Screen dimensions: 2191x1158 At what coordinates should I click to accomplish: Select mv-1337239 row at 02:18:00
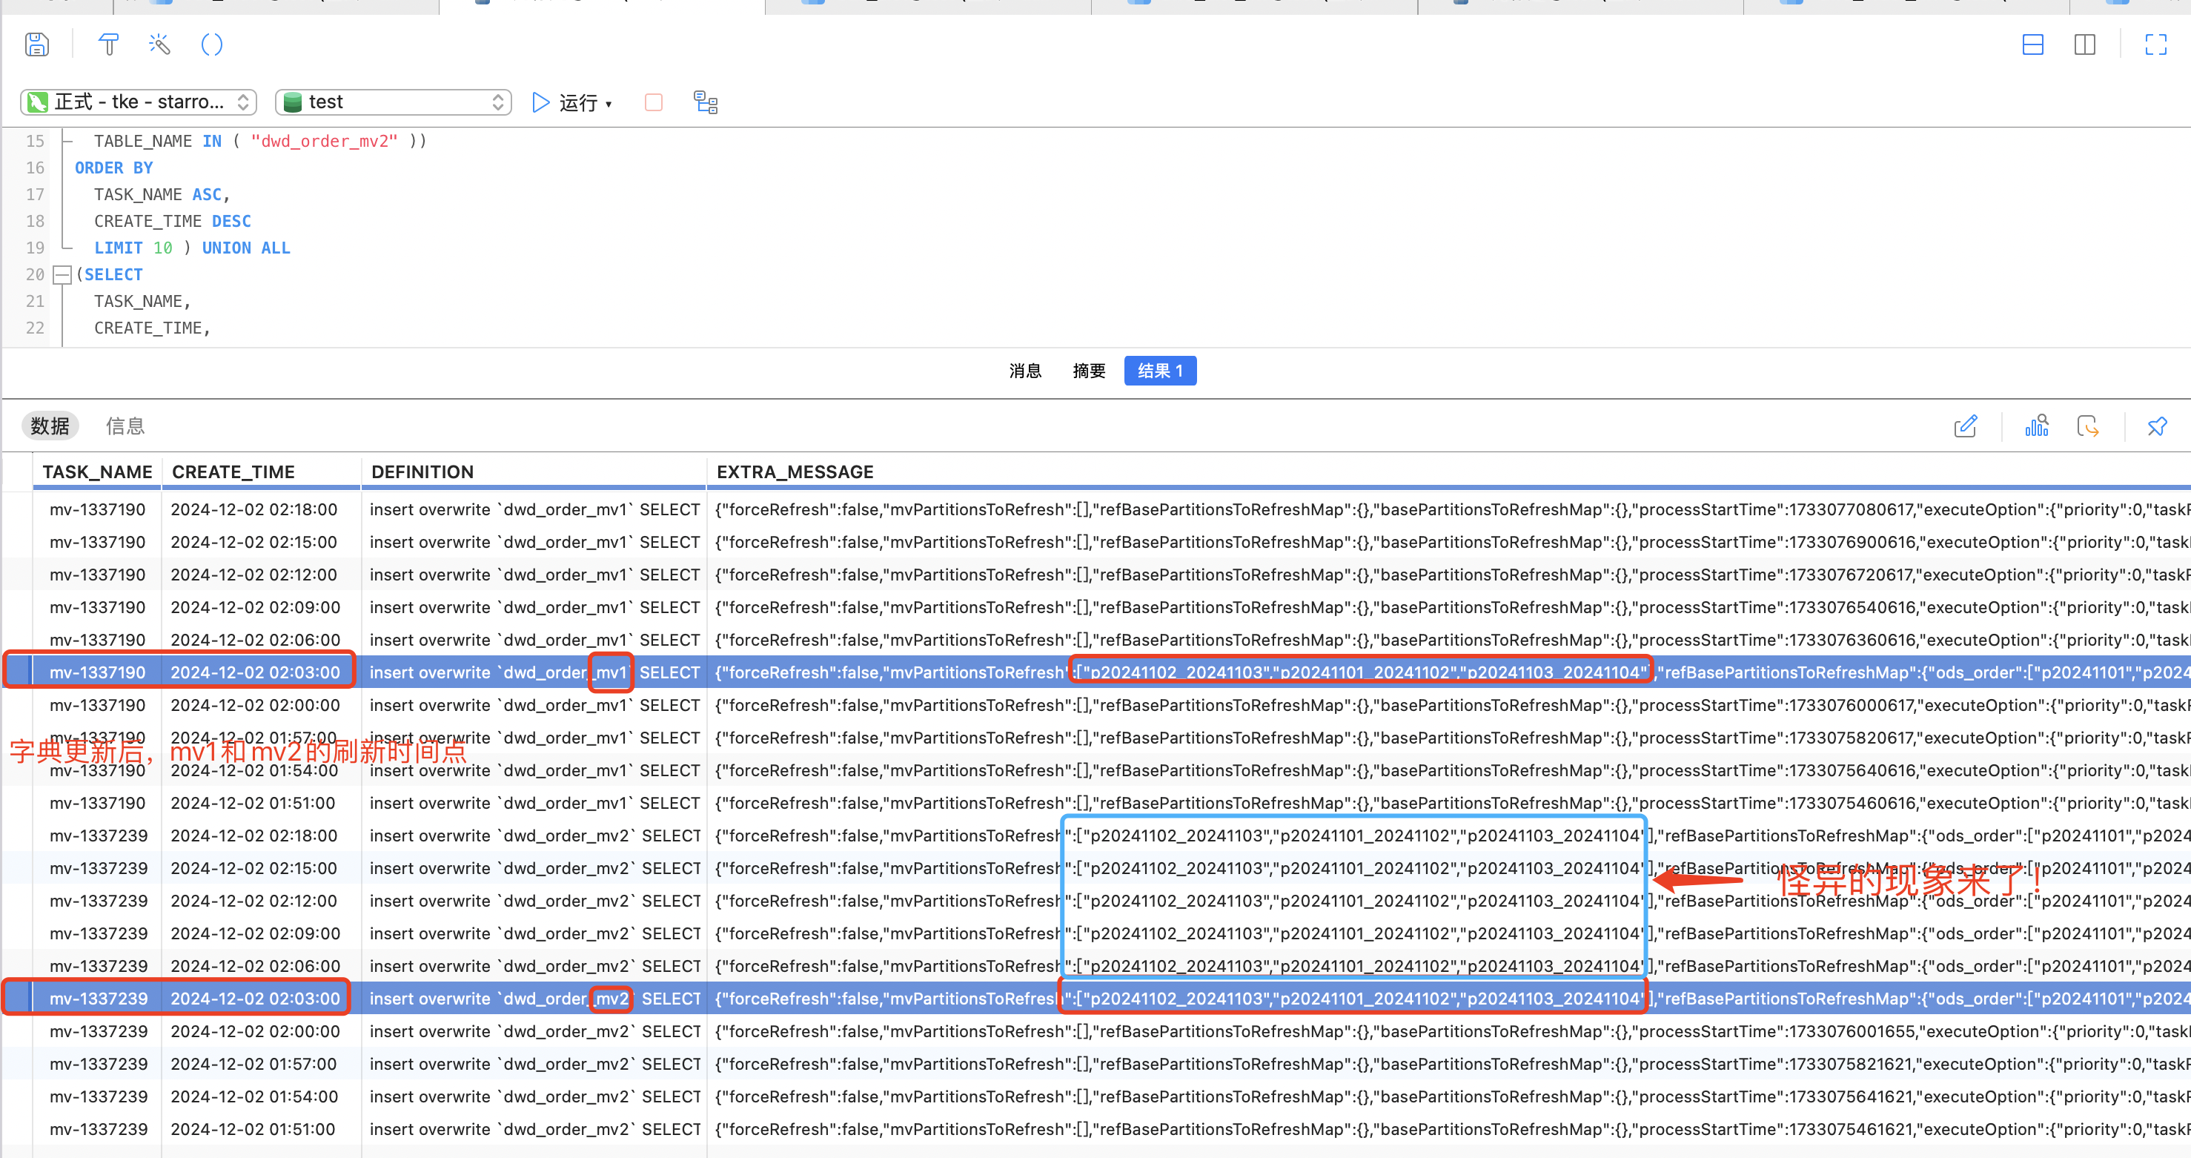[1095, 836]
